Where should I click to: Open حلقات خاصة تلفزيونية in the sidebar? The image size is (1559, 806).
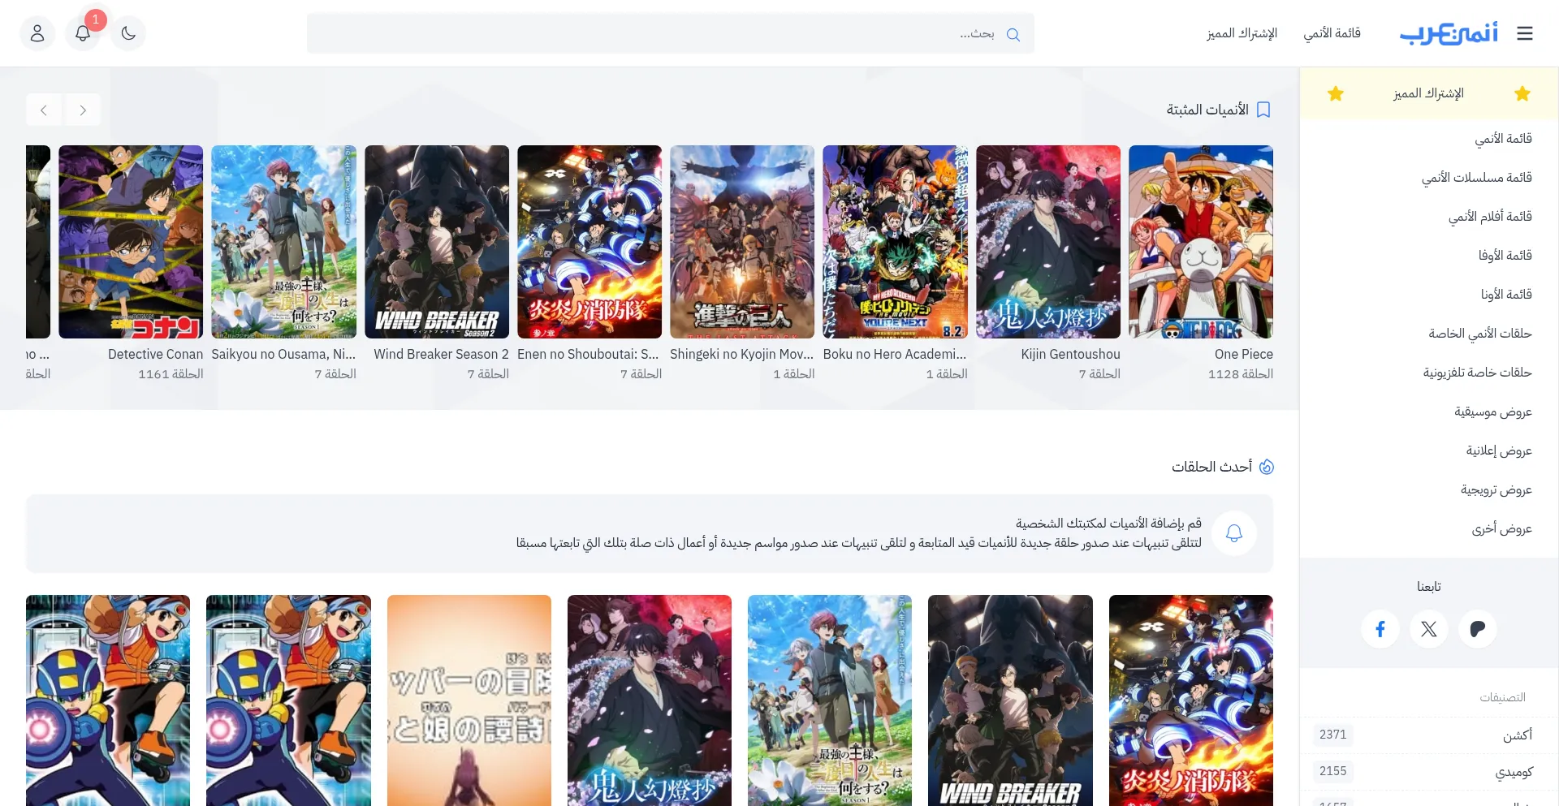click(x=1477, y=373)
